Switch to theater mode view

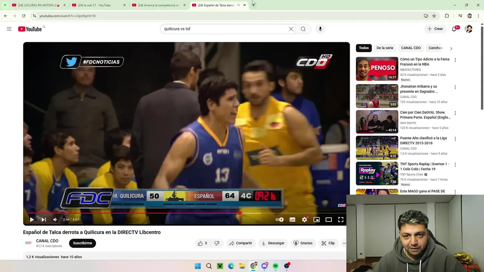329,219
